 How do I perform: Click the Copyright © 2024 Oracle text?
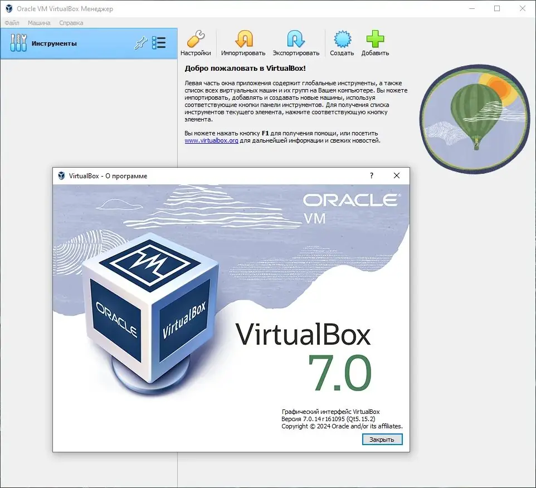(342, 426)
